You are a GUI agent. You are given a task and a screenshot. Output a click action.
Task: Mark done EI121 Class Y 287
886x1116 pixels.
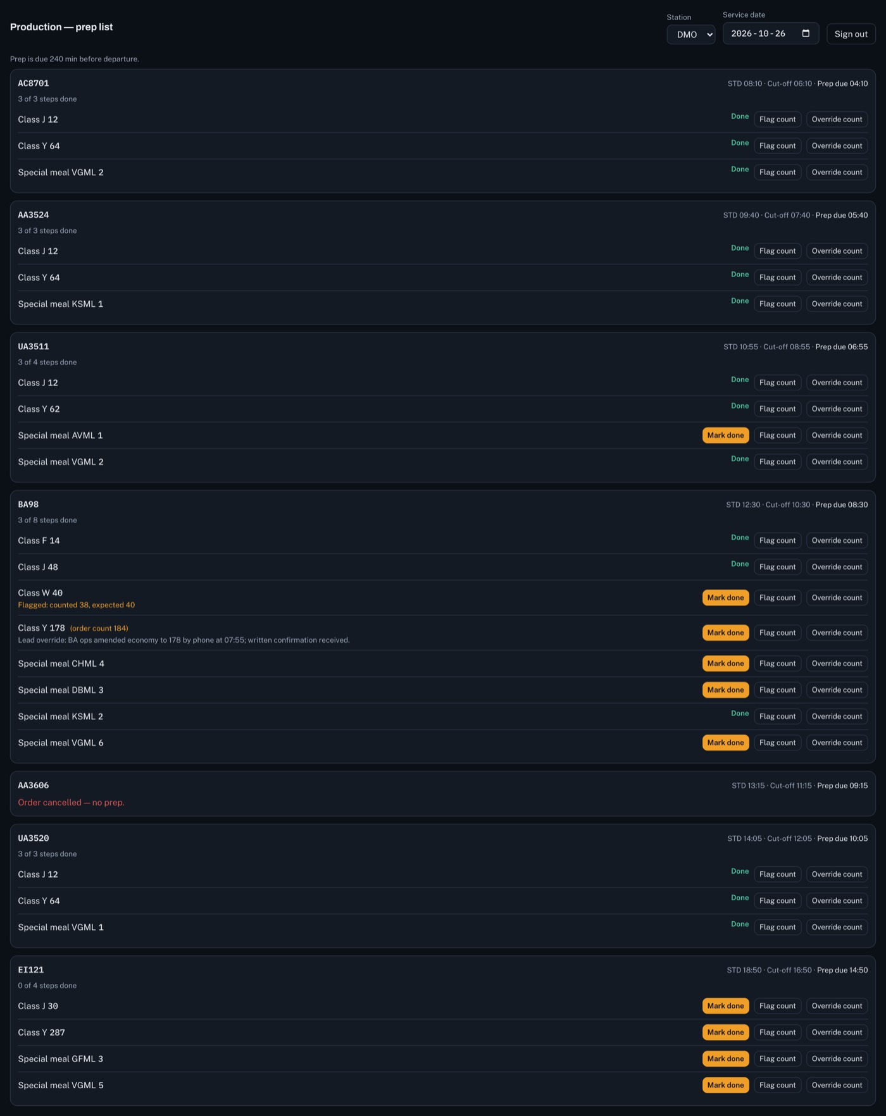(x=726, y=1032)
